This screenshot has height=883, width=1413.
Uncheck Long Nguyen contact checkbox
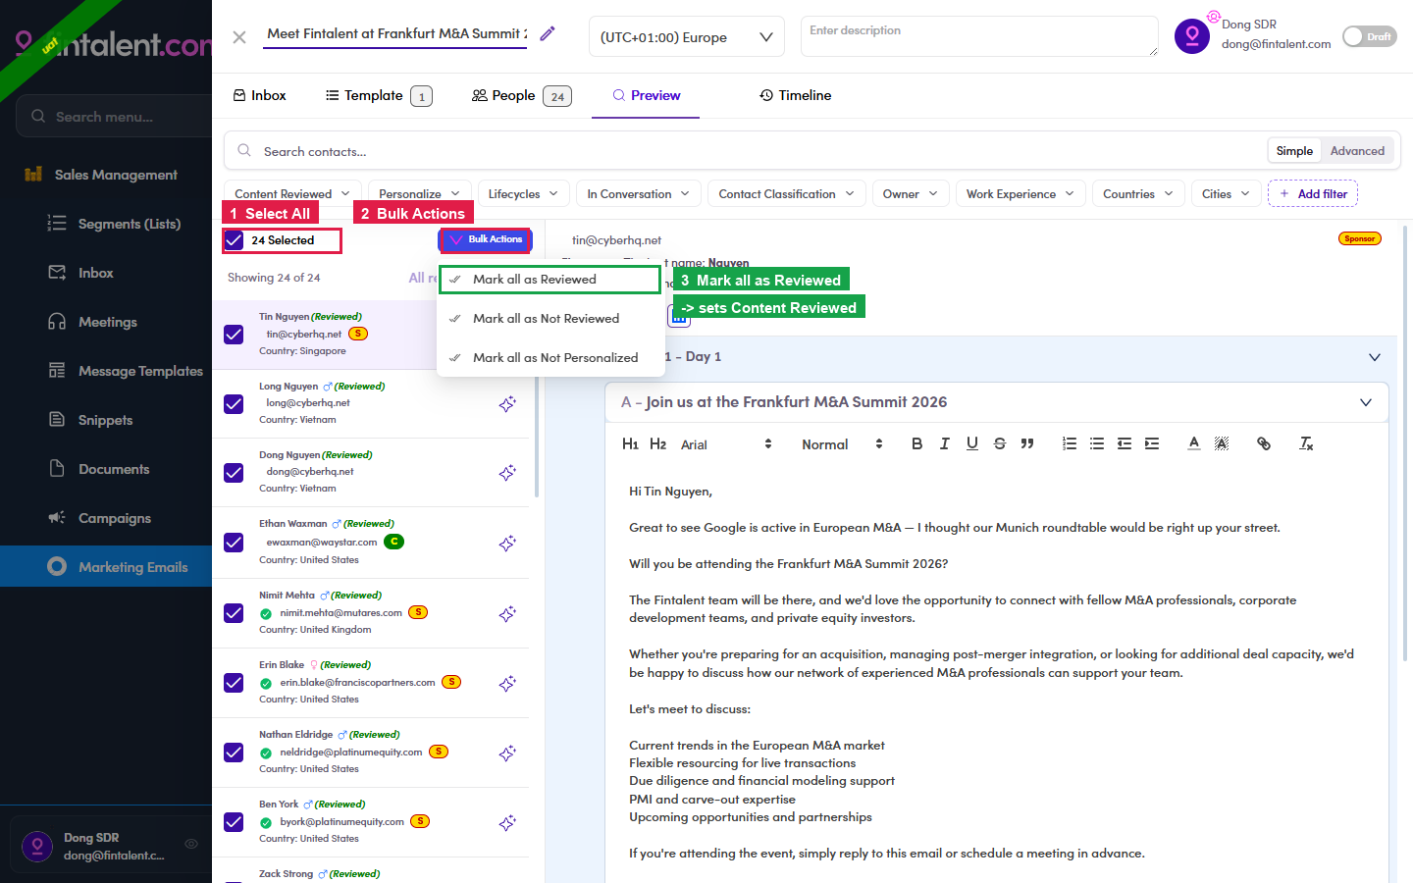(234, 404)
